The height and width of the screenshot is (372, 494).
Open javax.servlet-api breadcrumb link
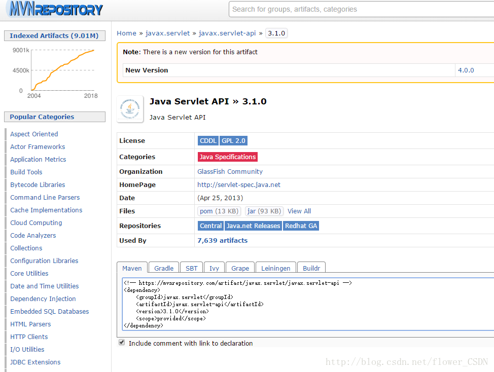click(227, 33)
